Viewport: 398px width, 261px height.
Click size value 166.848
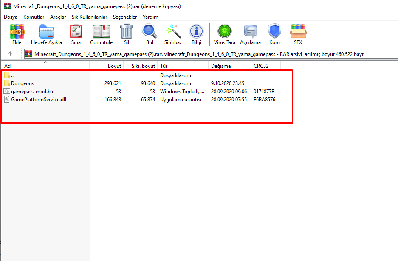click(113, 100)
